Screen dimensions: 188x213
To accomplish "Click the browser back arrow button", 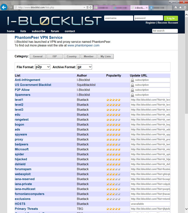I will coord(4,7).
